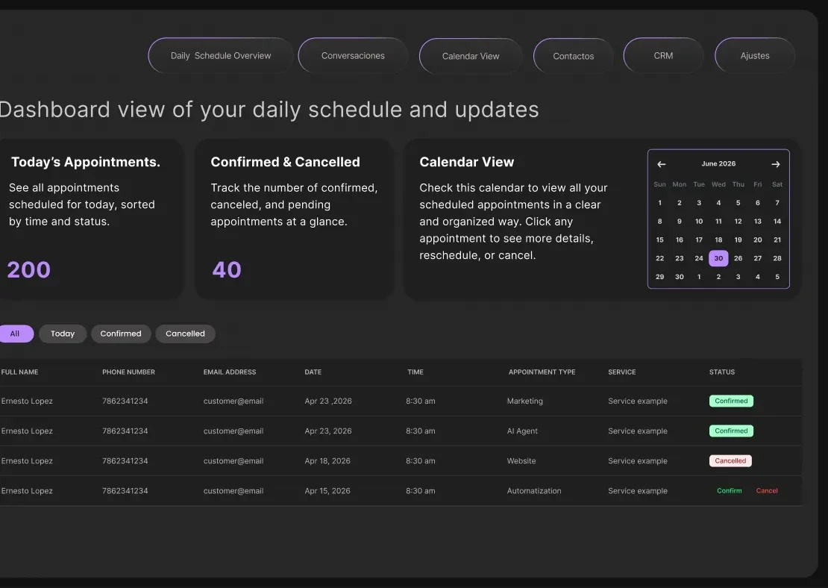Pick day 18 in the calendar
The image size is (828, 588).
(x=718, y=240)
